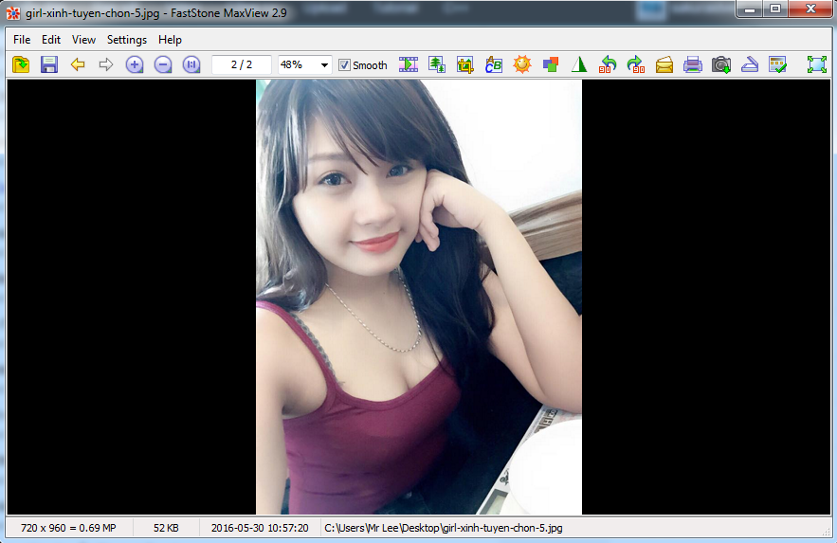Expand the 48% zoom level dropdown
Screen dimensions: 837x543
pyautogui.click(x=325, y=65)
